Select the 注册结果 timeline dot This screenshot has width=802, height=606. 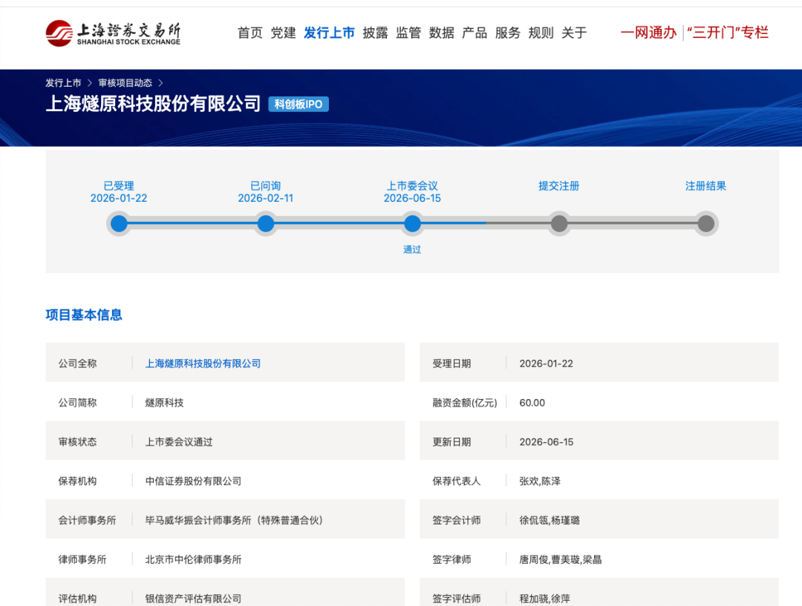pyautogui.click(x=706, y=224)
